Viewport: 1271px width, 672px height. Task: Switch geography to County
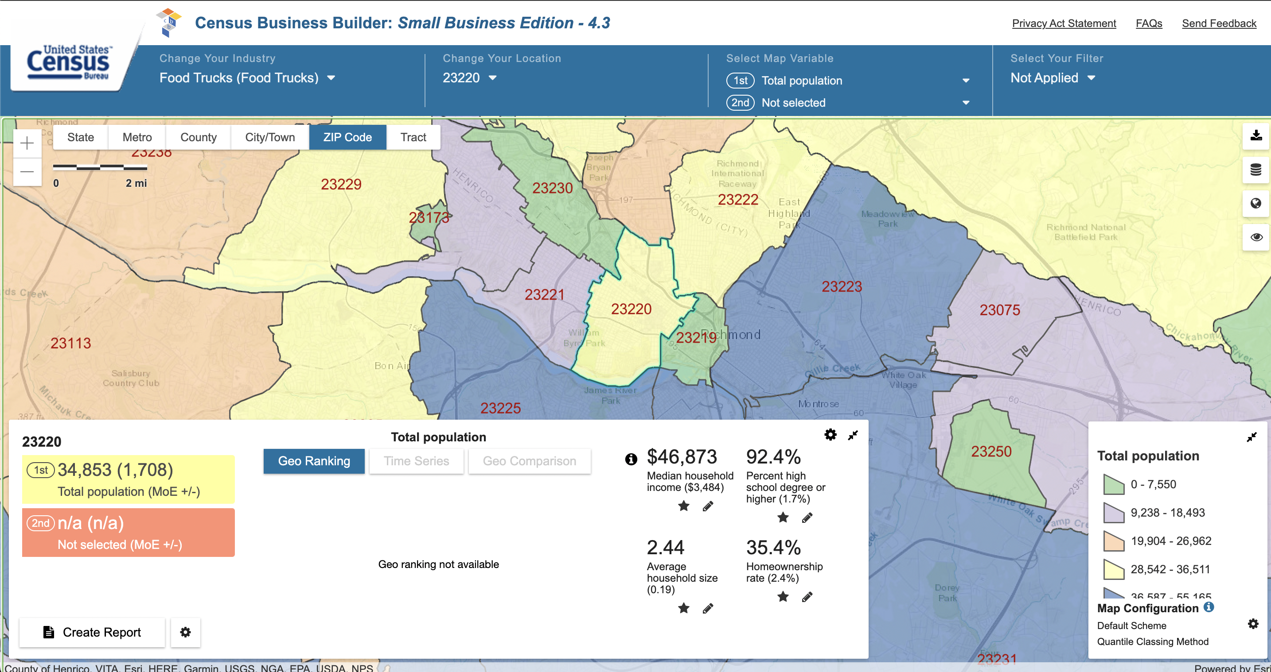tap(199, 137)
